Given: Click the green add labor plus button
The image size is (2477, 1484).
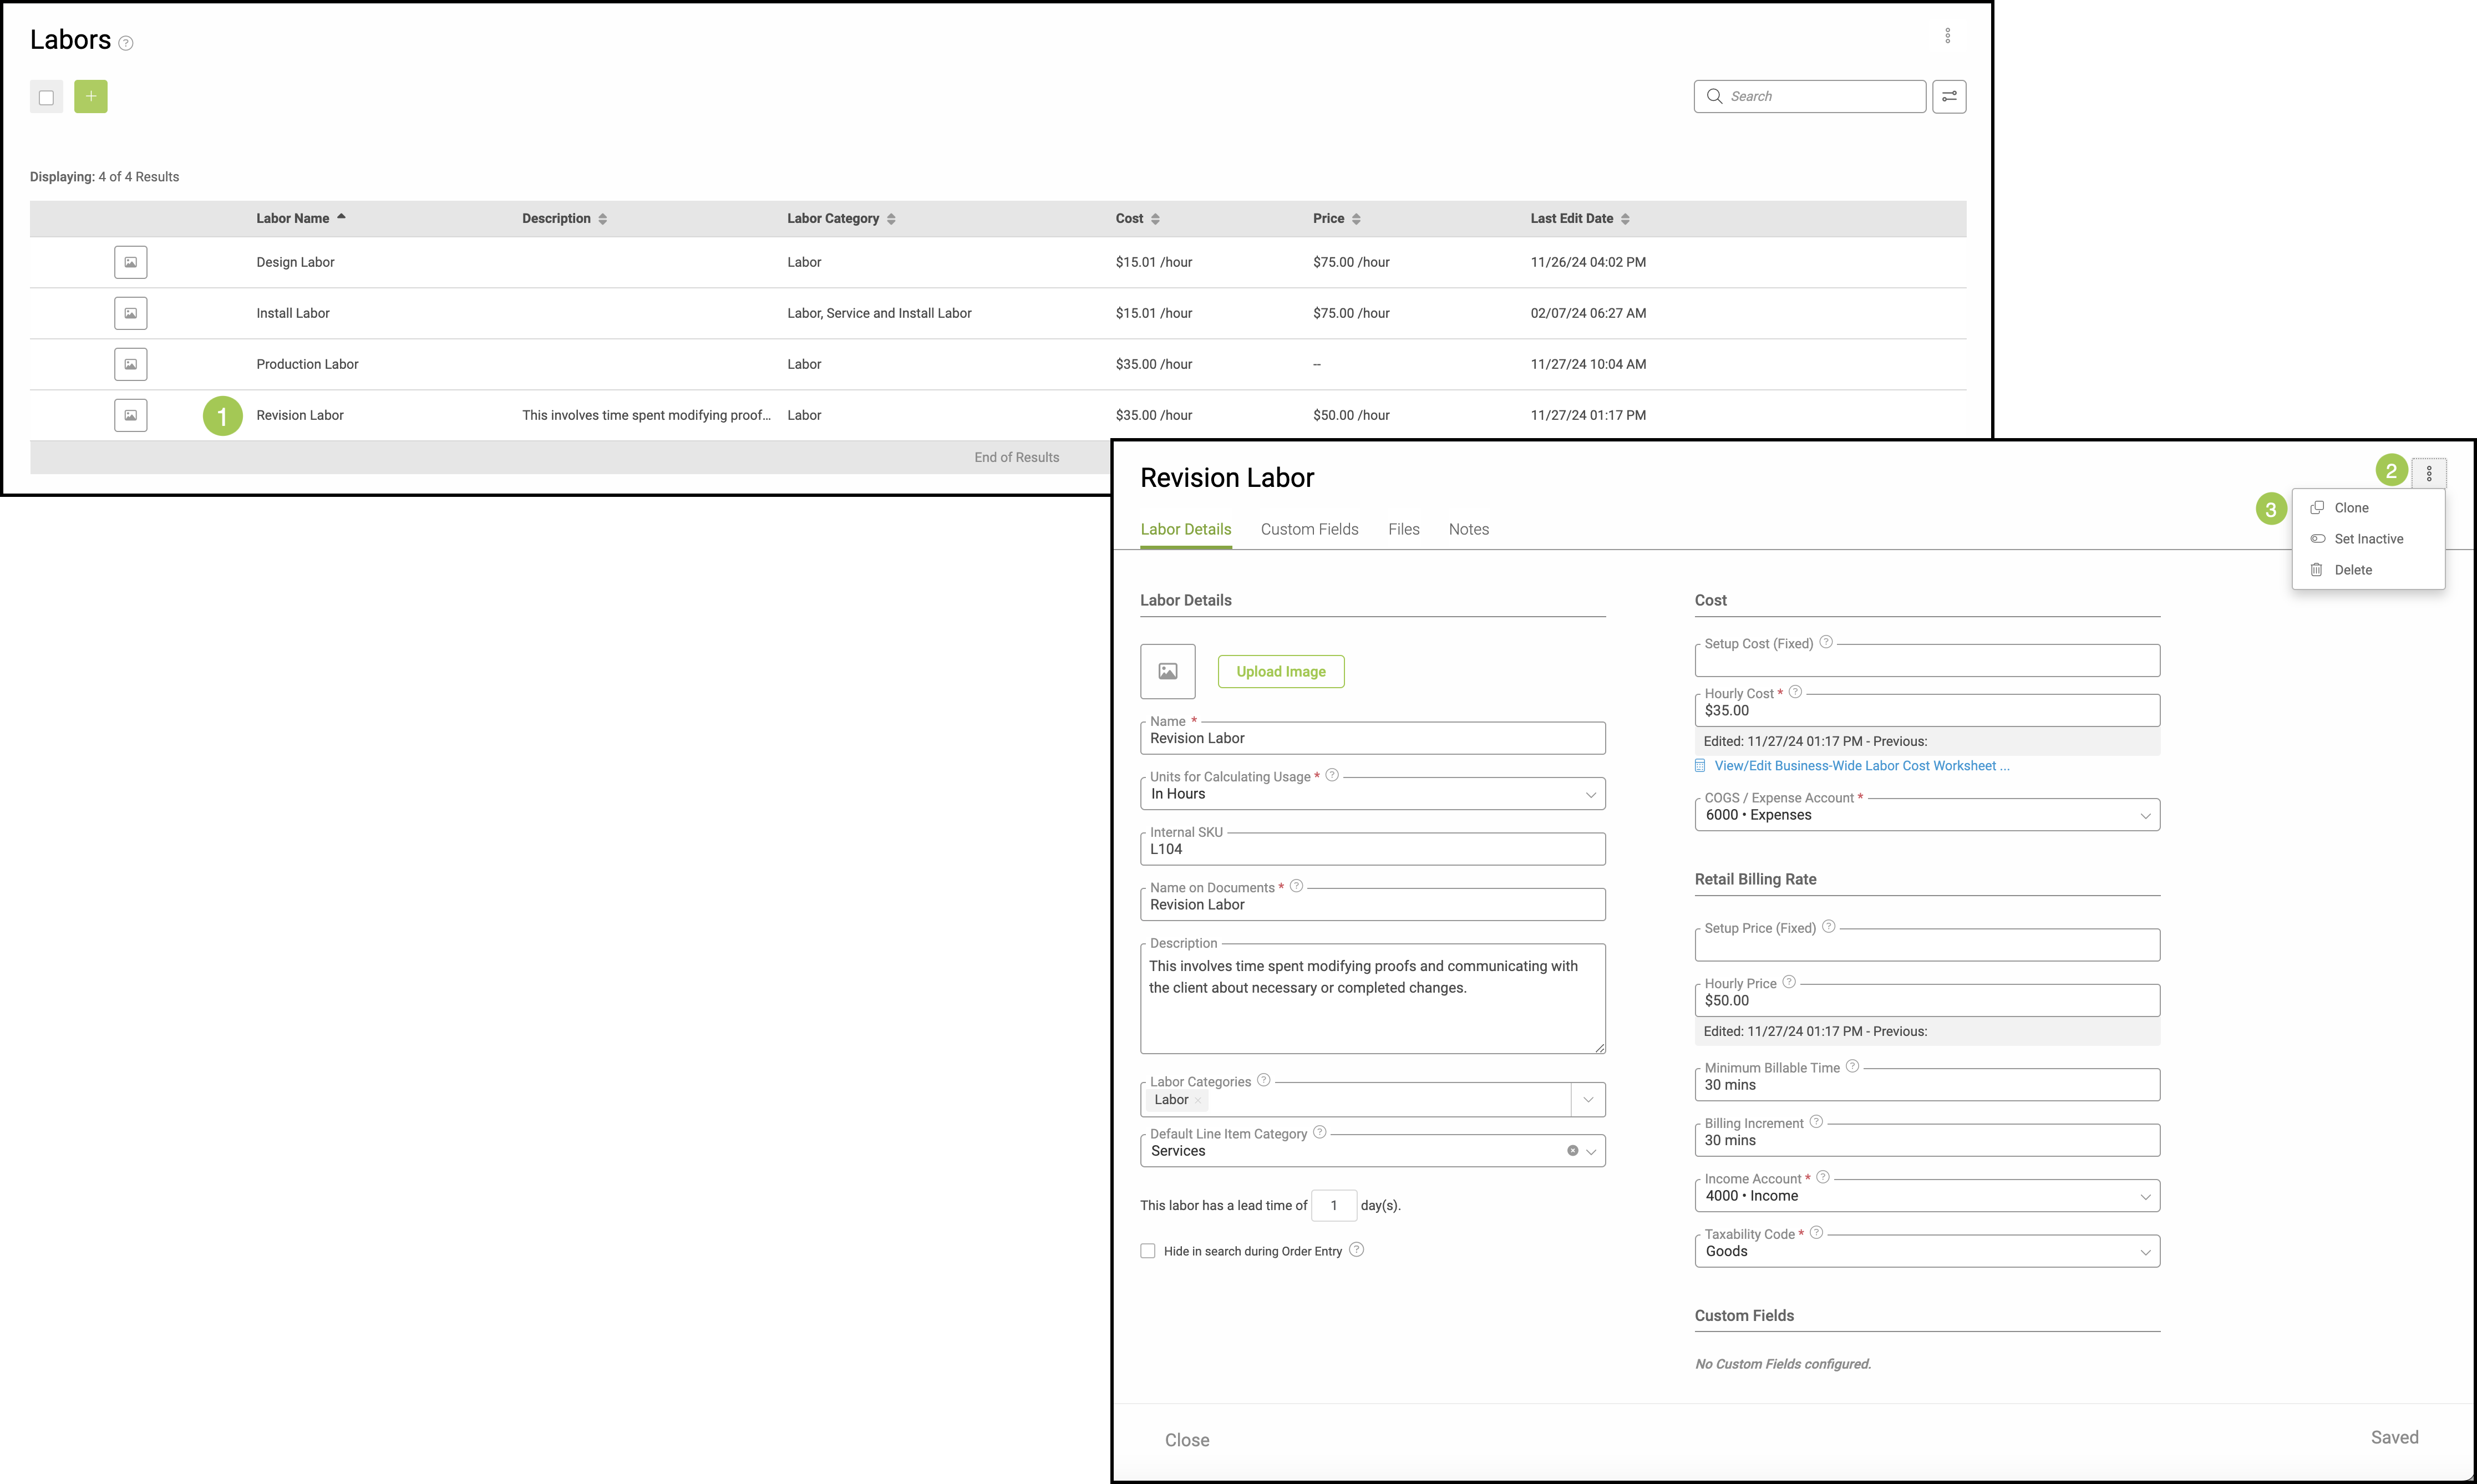Looking at the screenshot, I should click(90, 96).
